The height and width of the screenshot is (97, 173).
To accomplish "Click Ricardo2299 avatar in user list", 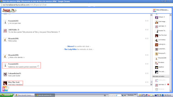I will click(x=157, y=59).
